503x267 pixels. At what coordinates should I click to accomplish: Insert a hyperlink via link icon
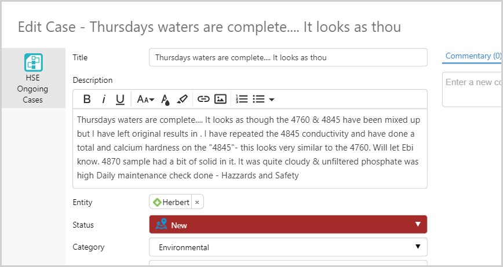pyautogui.click(x=203, y=99)
